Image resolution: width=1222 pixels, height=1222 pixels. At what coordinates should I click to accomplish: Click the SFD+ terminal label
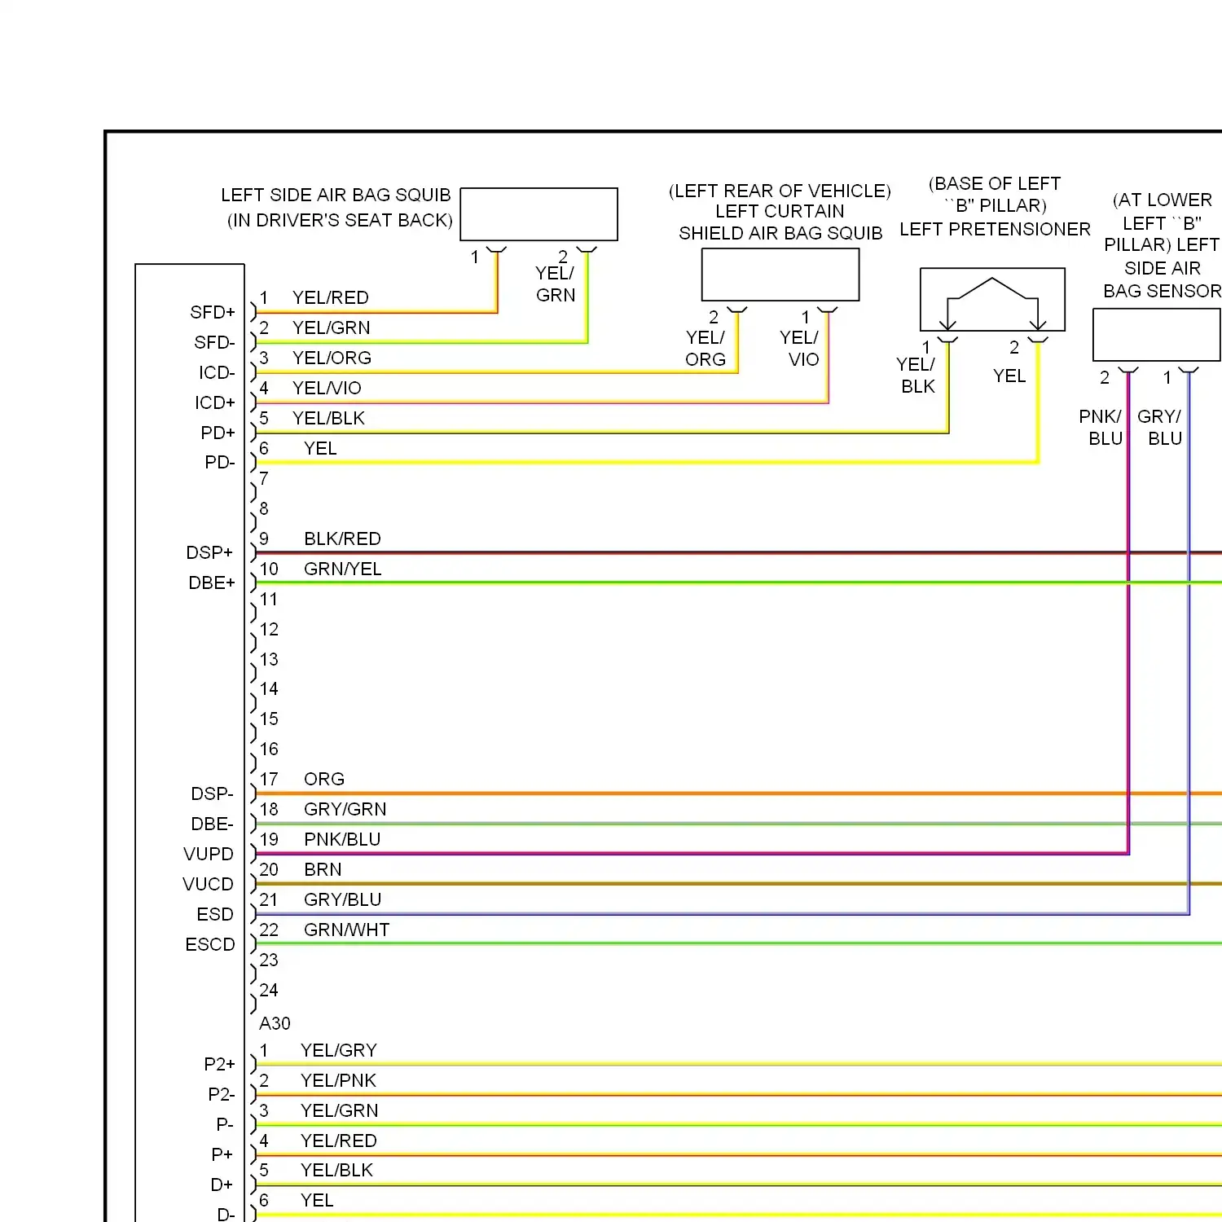click(x=212, y=312)
